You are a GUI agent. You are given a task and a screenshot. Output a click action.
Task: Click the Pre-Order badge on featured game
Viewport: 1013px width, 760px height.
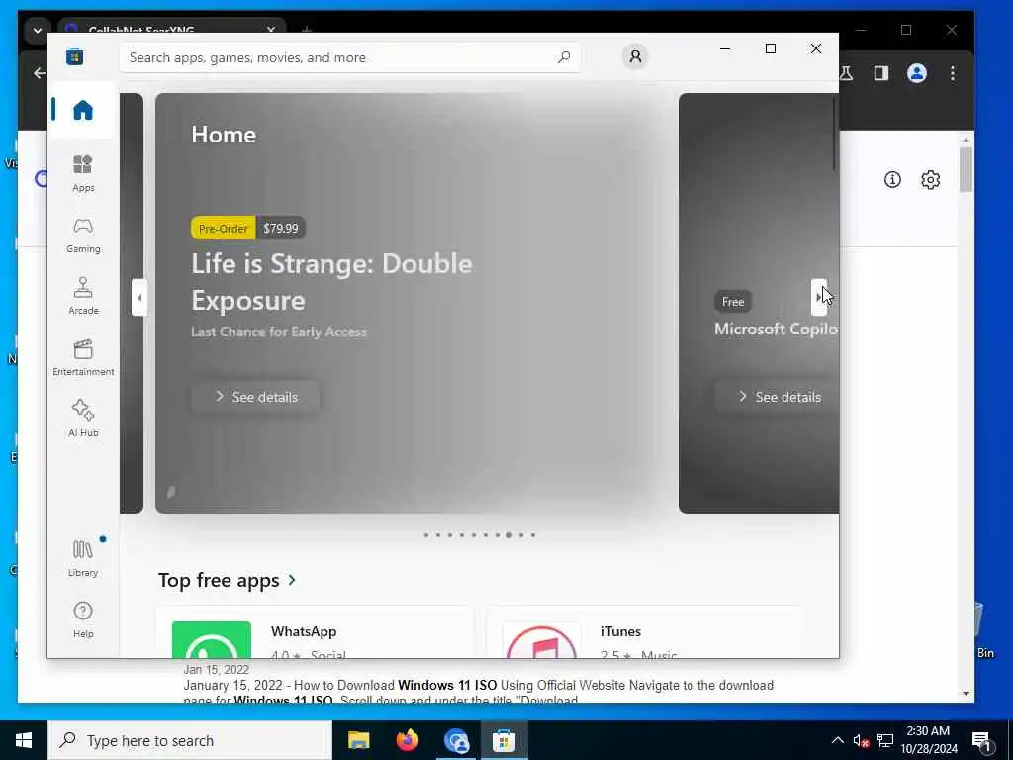223,229
